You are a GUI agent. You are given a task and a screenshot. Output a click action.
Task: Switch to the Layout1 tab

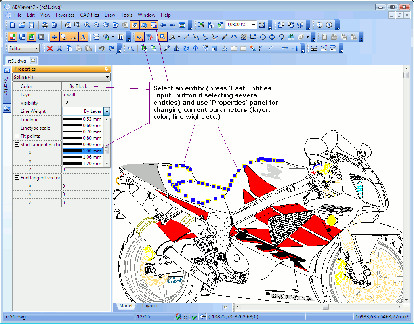150,306
